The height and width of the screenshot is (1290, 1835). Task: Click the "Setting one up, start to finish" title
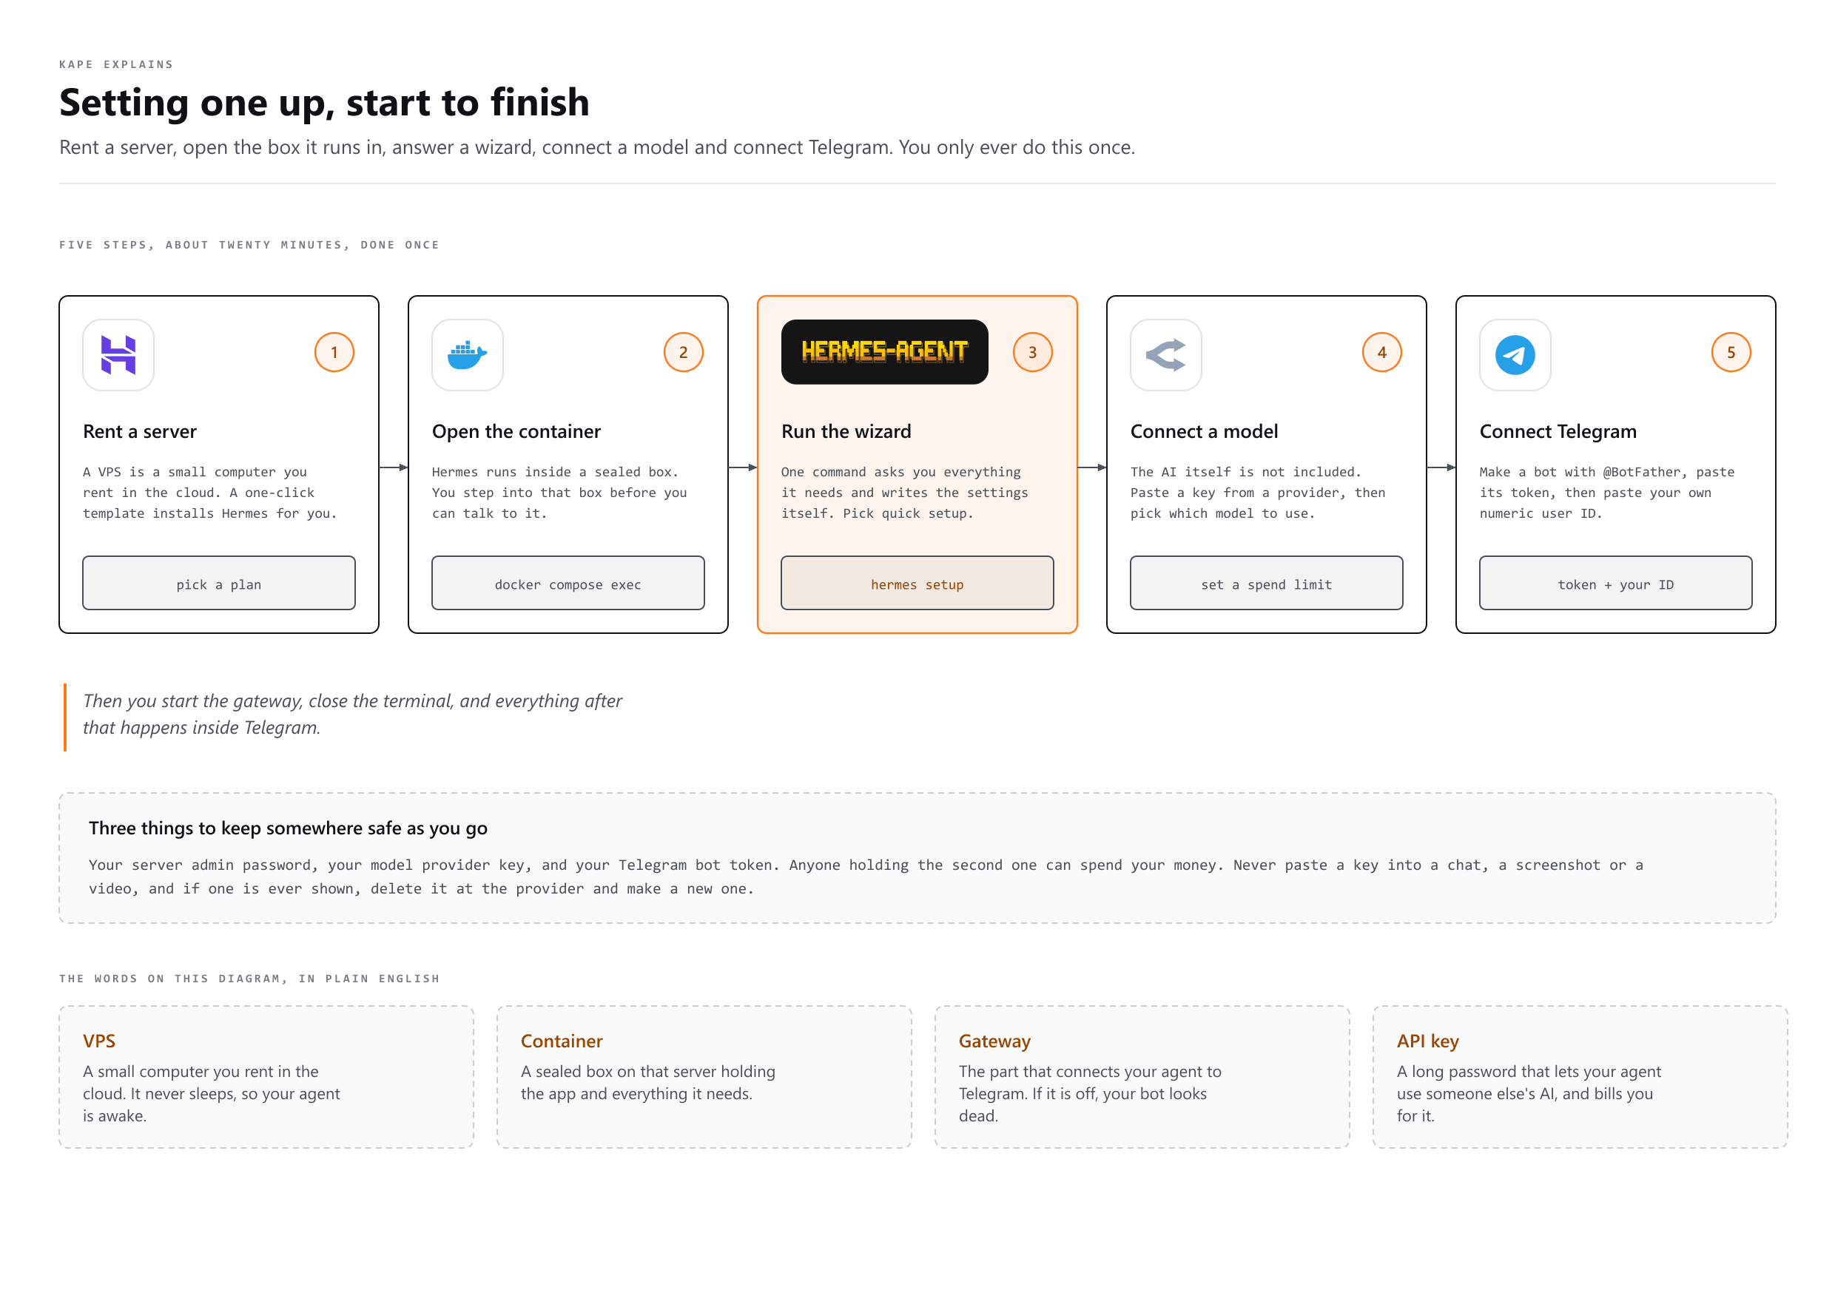pyautogui.click(x=325, y=103)
